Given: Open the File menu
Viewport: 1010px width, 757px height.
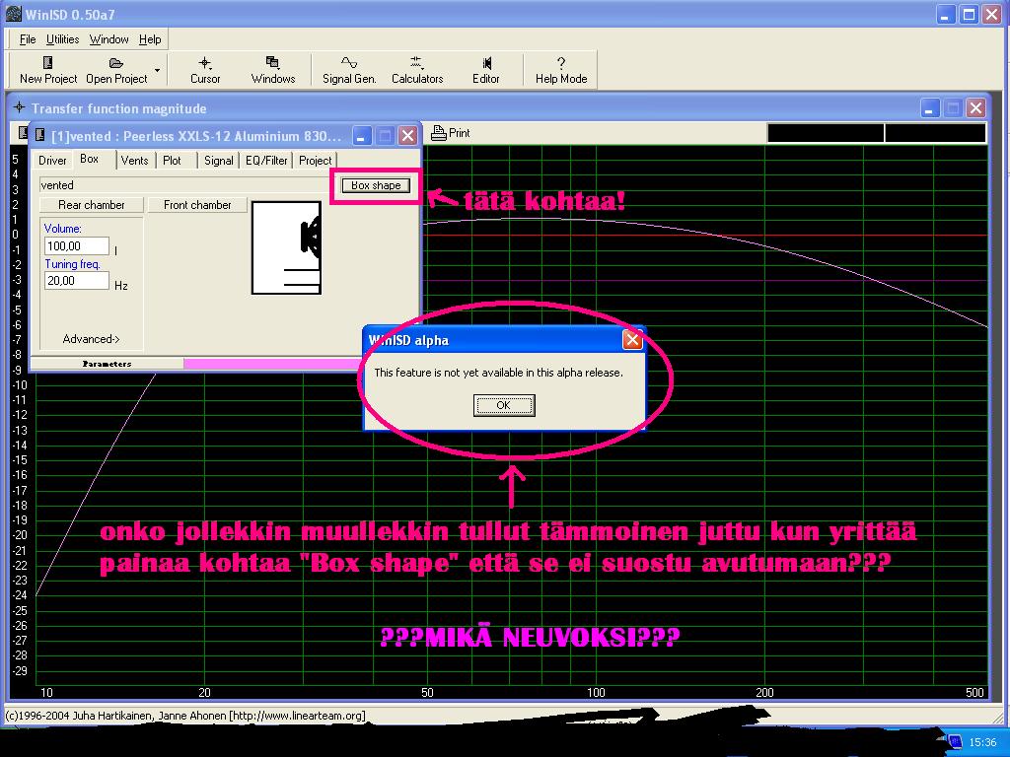Looking at the screenshot, I should tap(28, 39).
